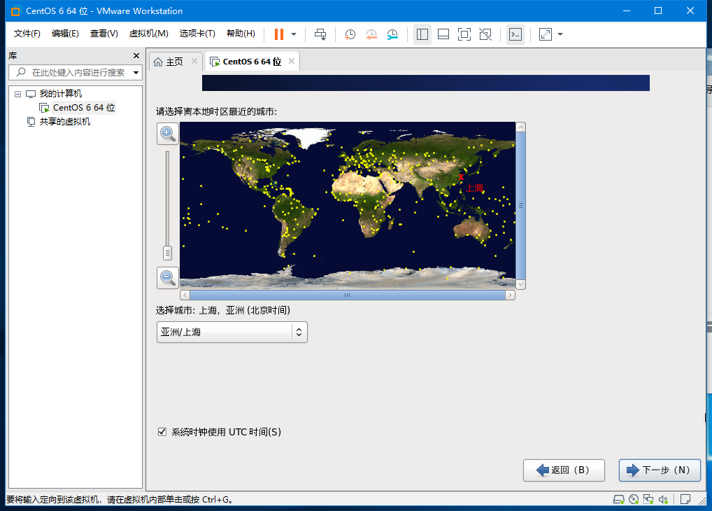This screenshot has height=511, width=712.
Task: Uncheck 系统时钟使用 UTC 时间
Action: point(162,431)
